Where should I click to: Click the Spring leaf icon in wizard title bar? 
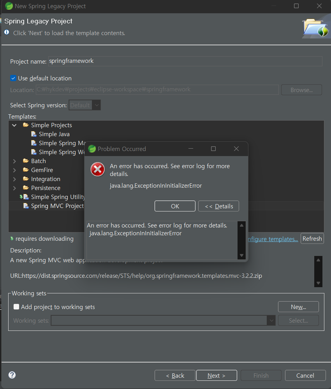(x=9, y=6)
